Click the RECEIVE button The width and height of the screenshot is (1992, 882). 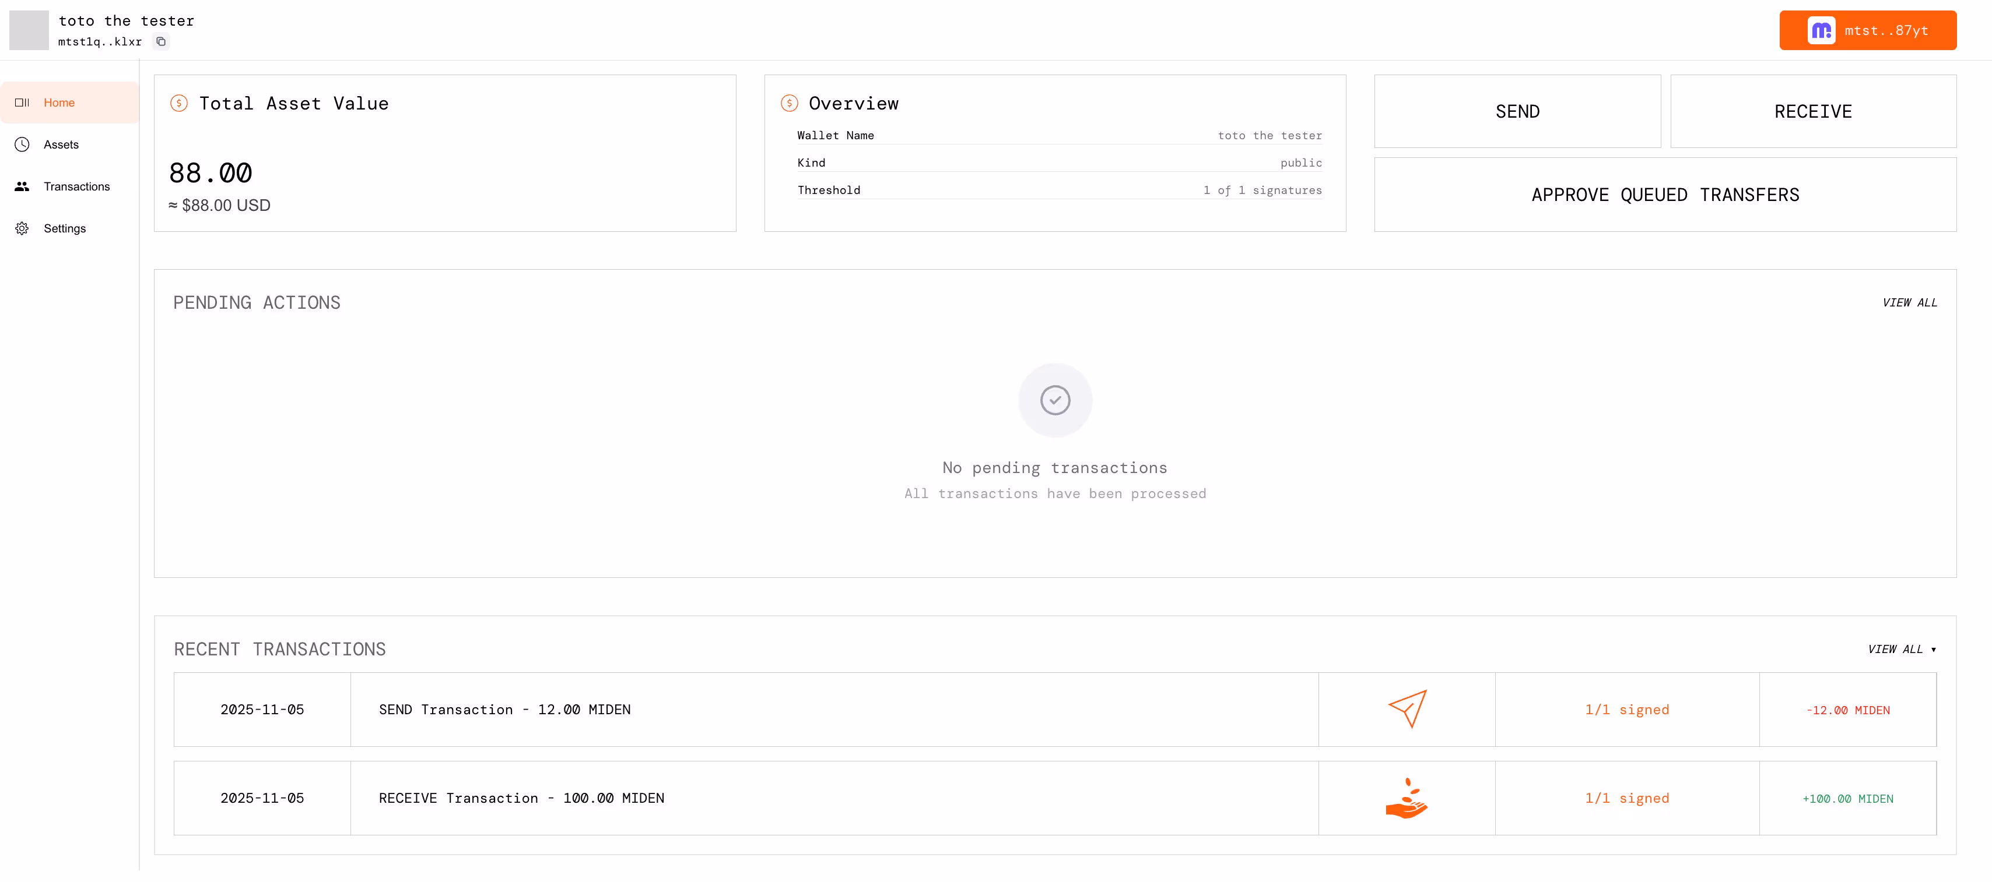pos(1814,111)
